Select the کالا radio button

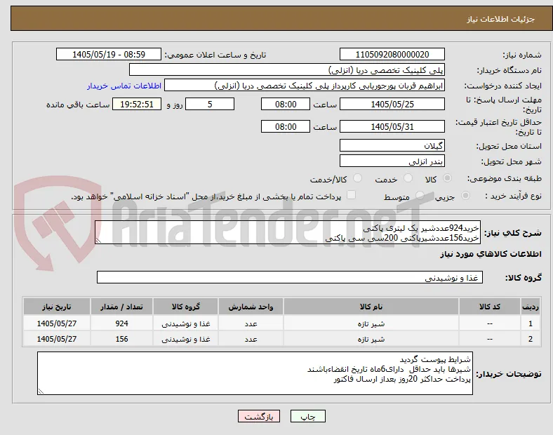447,178
